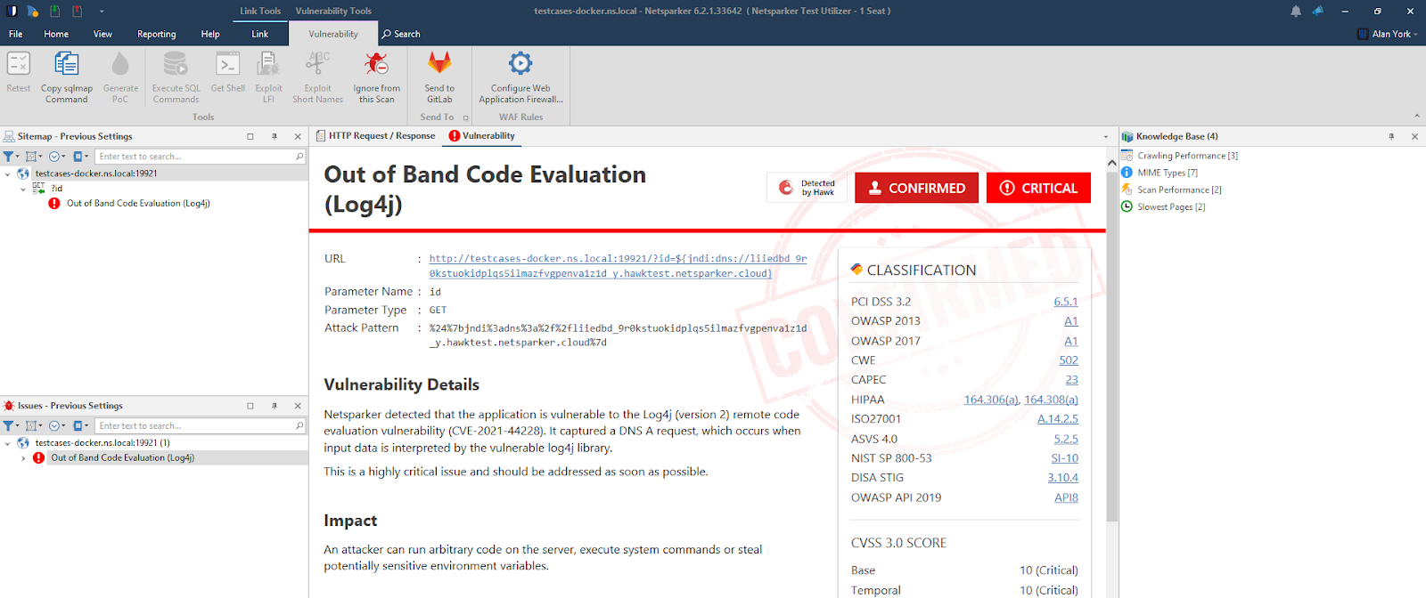Open the Issues filter dropdown
1426x598 pixels.
[x=11, y=426]
